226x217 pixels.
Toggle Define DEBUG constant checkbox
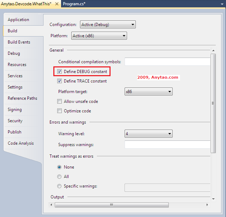point(60,72)
